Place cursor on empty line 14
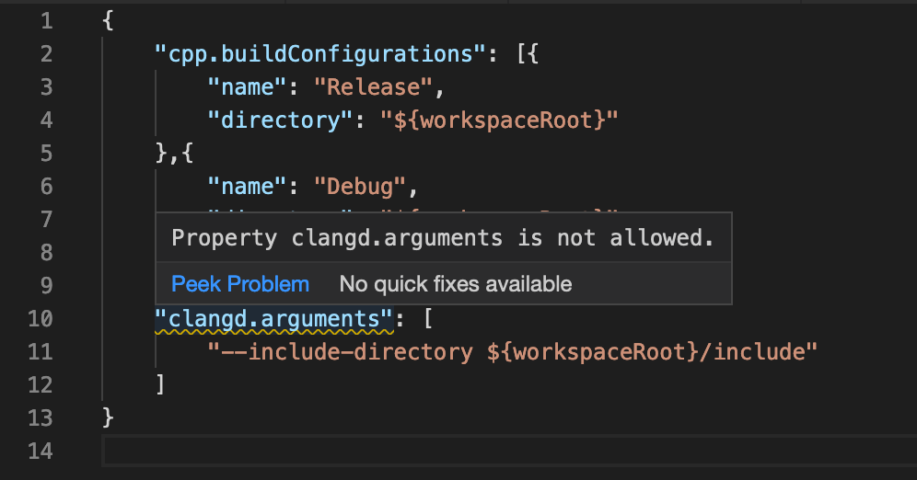The image size is (917, 480). point(510,451)
